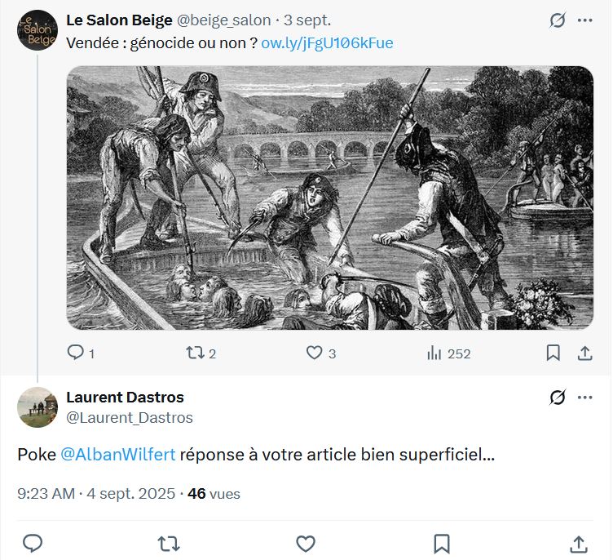The width and height of the screenshot is (613, 560).
Task: Share the Le Salon Beige post
Action: coord(584,353)
